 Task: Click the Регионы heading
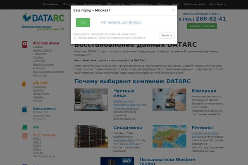[x=202, y=127]
